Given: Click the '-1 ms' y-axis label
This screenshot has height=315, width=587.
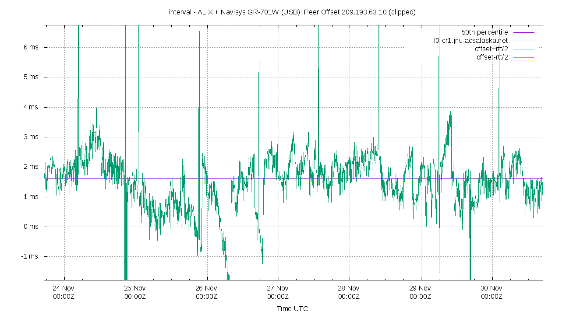Looking at the screenshot, I should pyautogui.click(x=30, y=256).
